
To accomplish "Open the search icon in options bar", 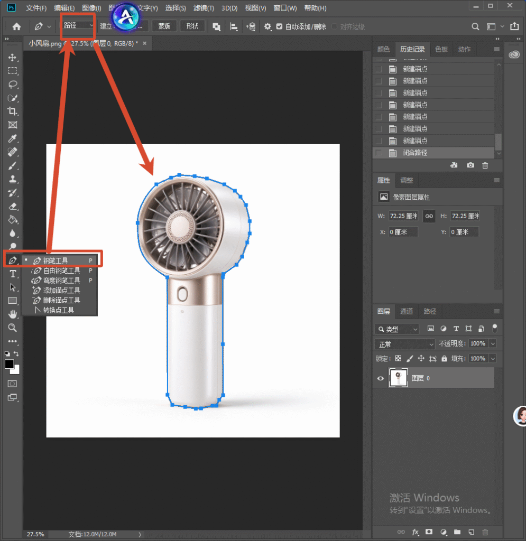I will (475, 26).
